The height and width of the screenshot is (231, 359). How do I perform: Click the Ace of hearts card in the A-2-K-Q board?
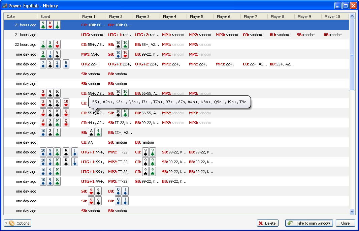43,122
